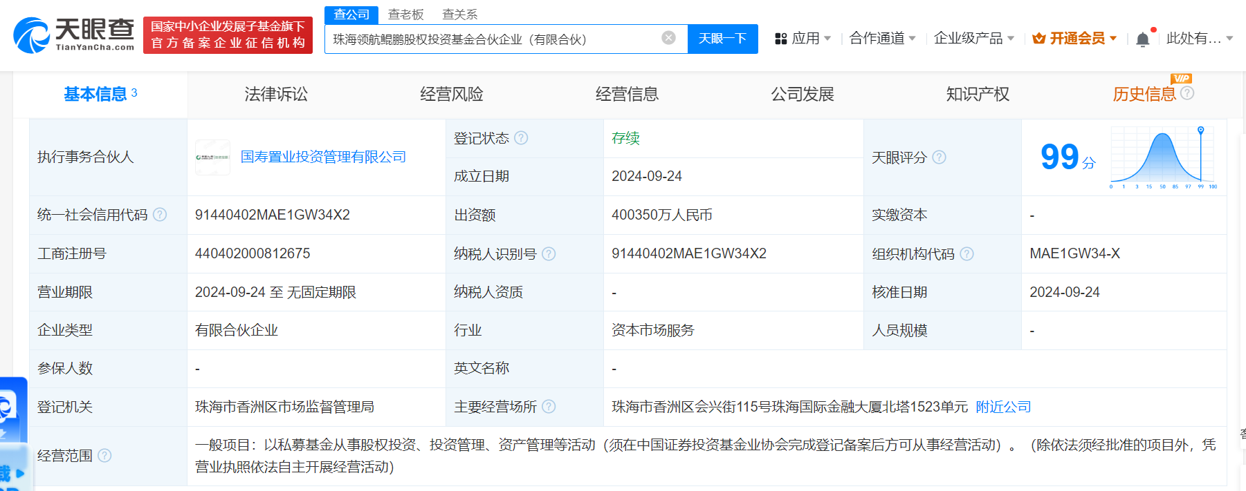Click the credit code 91440402MAE1GW34X2 beside 统一社会信用代码
Screen dimensions: 1246x491
pyautogui.click(x=273, y=215)
